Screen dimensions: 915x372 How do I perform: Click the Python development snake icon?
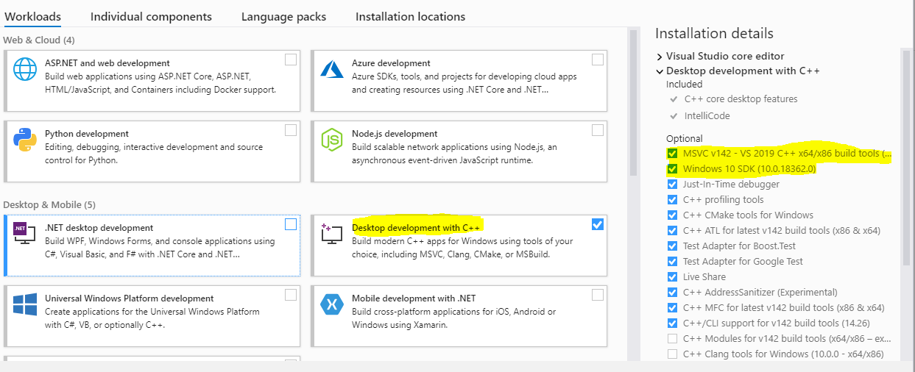[25, 140]
